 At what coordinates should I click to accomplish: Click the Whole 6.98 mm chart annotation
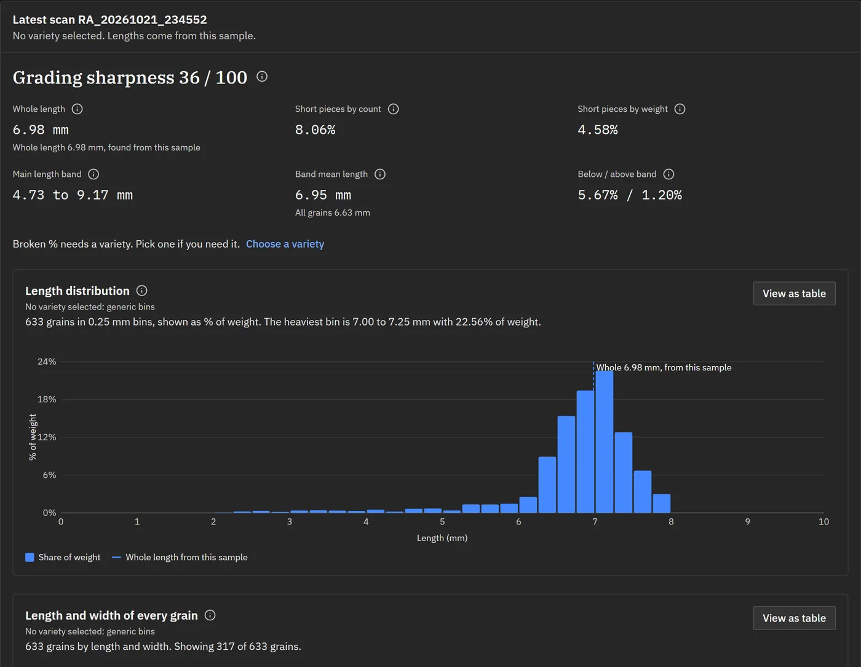[x=664, y=367]
